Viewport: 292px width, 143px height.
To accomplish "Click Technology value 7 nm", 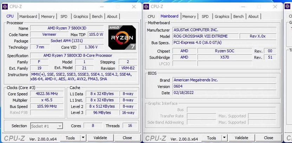I will pos(40,47).
